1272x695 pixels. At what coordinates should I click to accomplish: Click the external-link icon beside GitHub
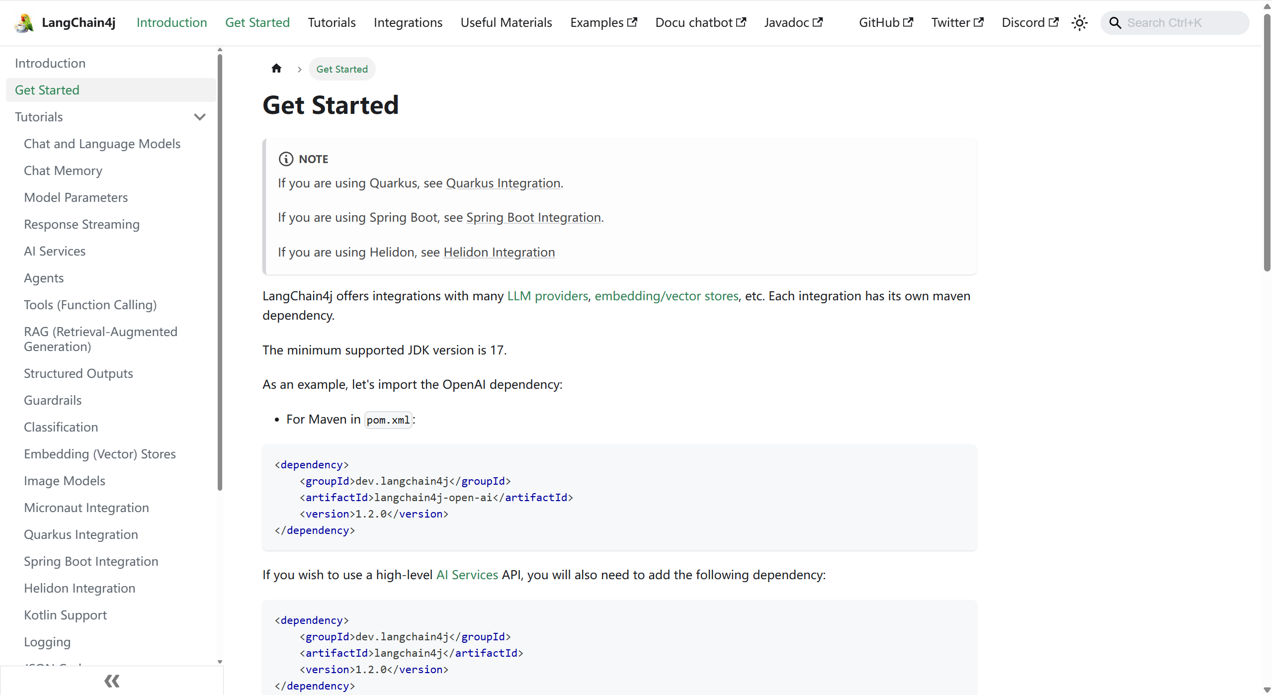(x=908, y=22)
